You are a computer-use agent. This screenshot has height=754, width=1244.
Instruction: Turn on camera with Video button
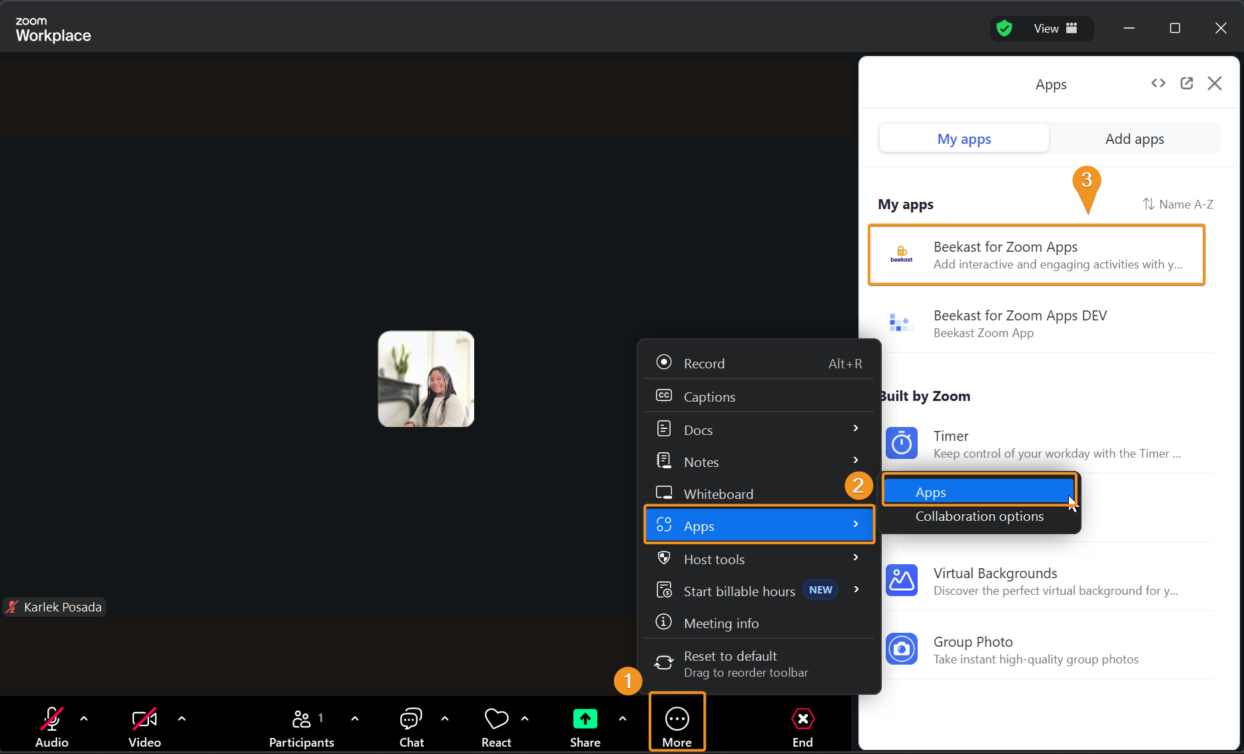click(145, 726)
